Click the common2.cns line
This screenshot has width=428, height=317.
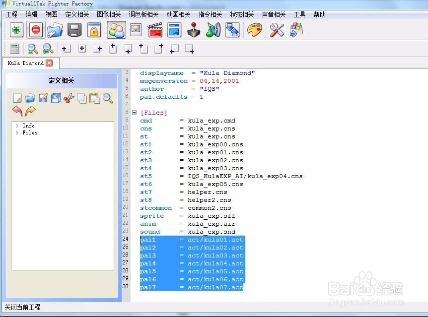[185, 208]
